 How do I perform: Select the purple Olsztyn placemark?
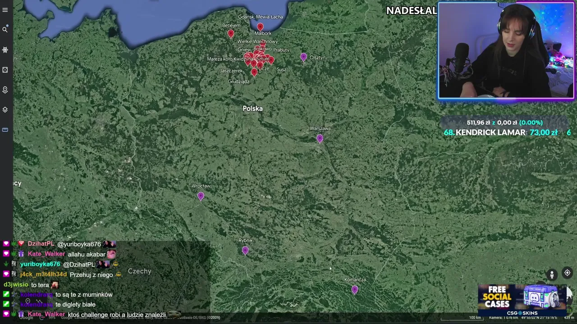click(303, 57)
